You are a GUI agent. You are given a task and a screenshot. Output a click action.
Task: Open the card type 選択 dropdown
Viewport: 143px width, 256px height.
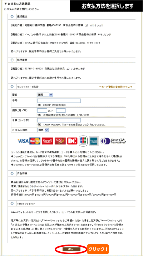45,95
